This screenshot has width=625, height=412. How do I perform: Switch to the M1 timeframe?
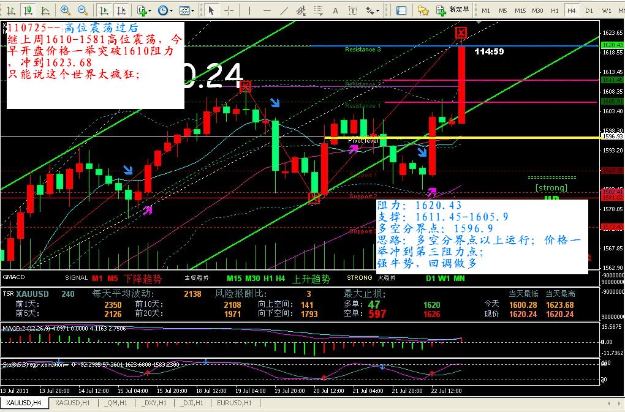click(x=485, y=10)
